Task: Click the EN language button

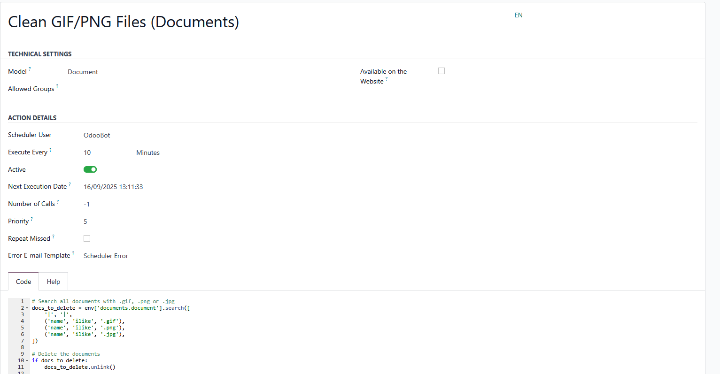Action: pos(519,15)
